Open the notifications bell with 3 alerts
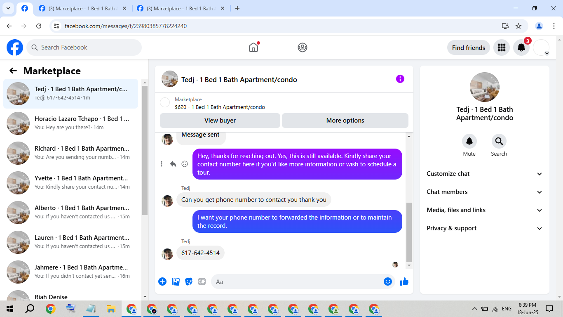The image size is (563, 317). click(521, 47)
